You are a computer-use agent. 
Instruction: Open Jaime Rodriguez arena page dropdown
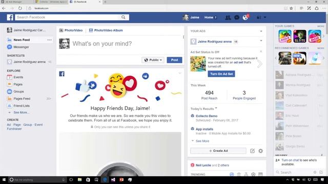tap(261, 41)
